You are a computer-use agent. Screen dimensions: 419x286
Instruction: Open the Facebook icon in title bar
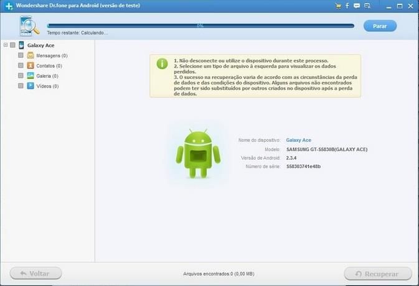point(347,6)
